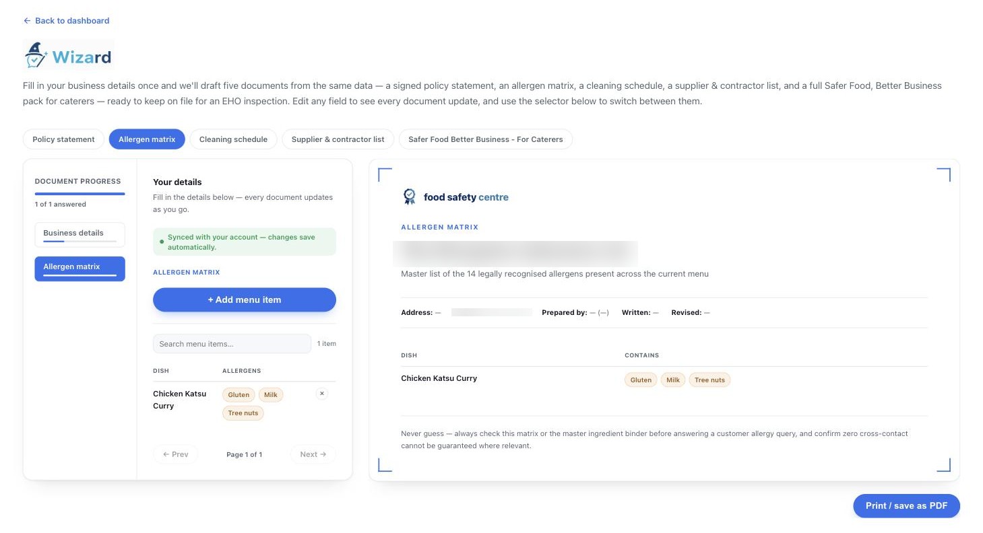Click Chicken Katsu Curry in the document preview
This screenshot has height=533, width=983.
point(439,378)
